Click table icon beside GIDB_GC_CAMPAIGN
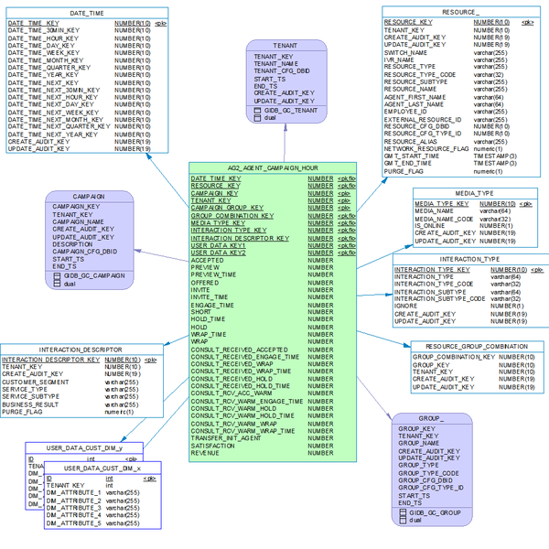 point(57,275)
